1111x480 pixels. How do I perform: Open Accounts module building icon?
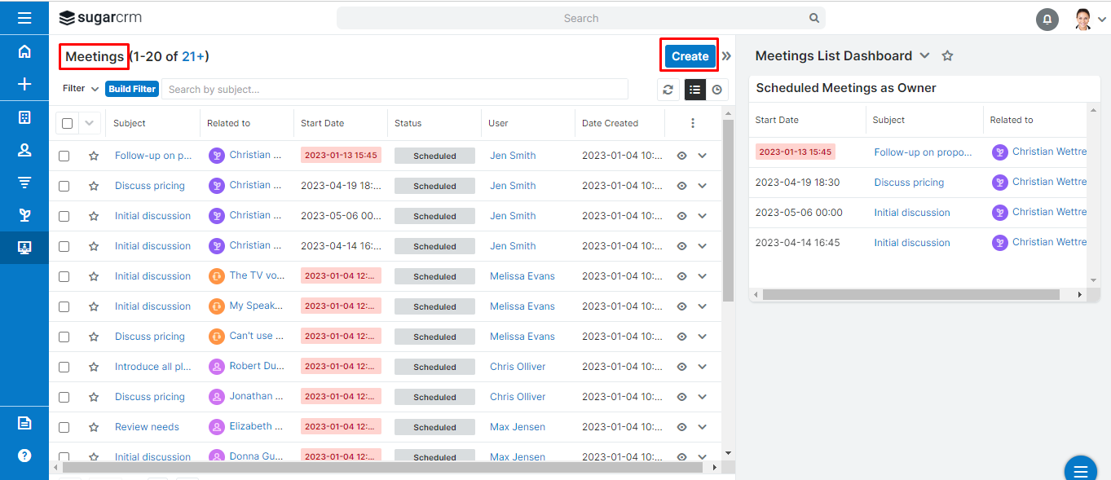click(x=24, y=117)
